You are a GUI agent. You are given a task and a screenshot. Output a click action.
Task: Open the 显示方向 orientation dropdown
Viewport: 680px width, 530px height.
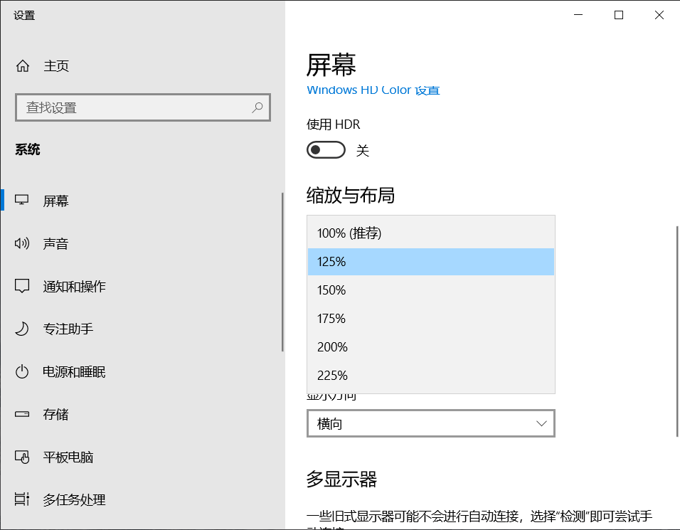pos(430,423)
